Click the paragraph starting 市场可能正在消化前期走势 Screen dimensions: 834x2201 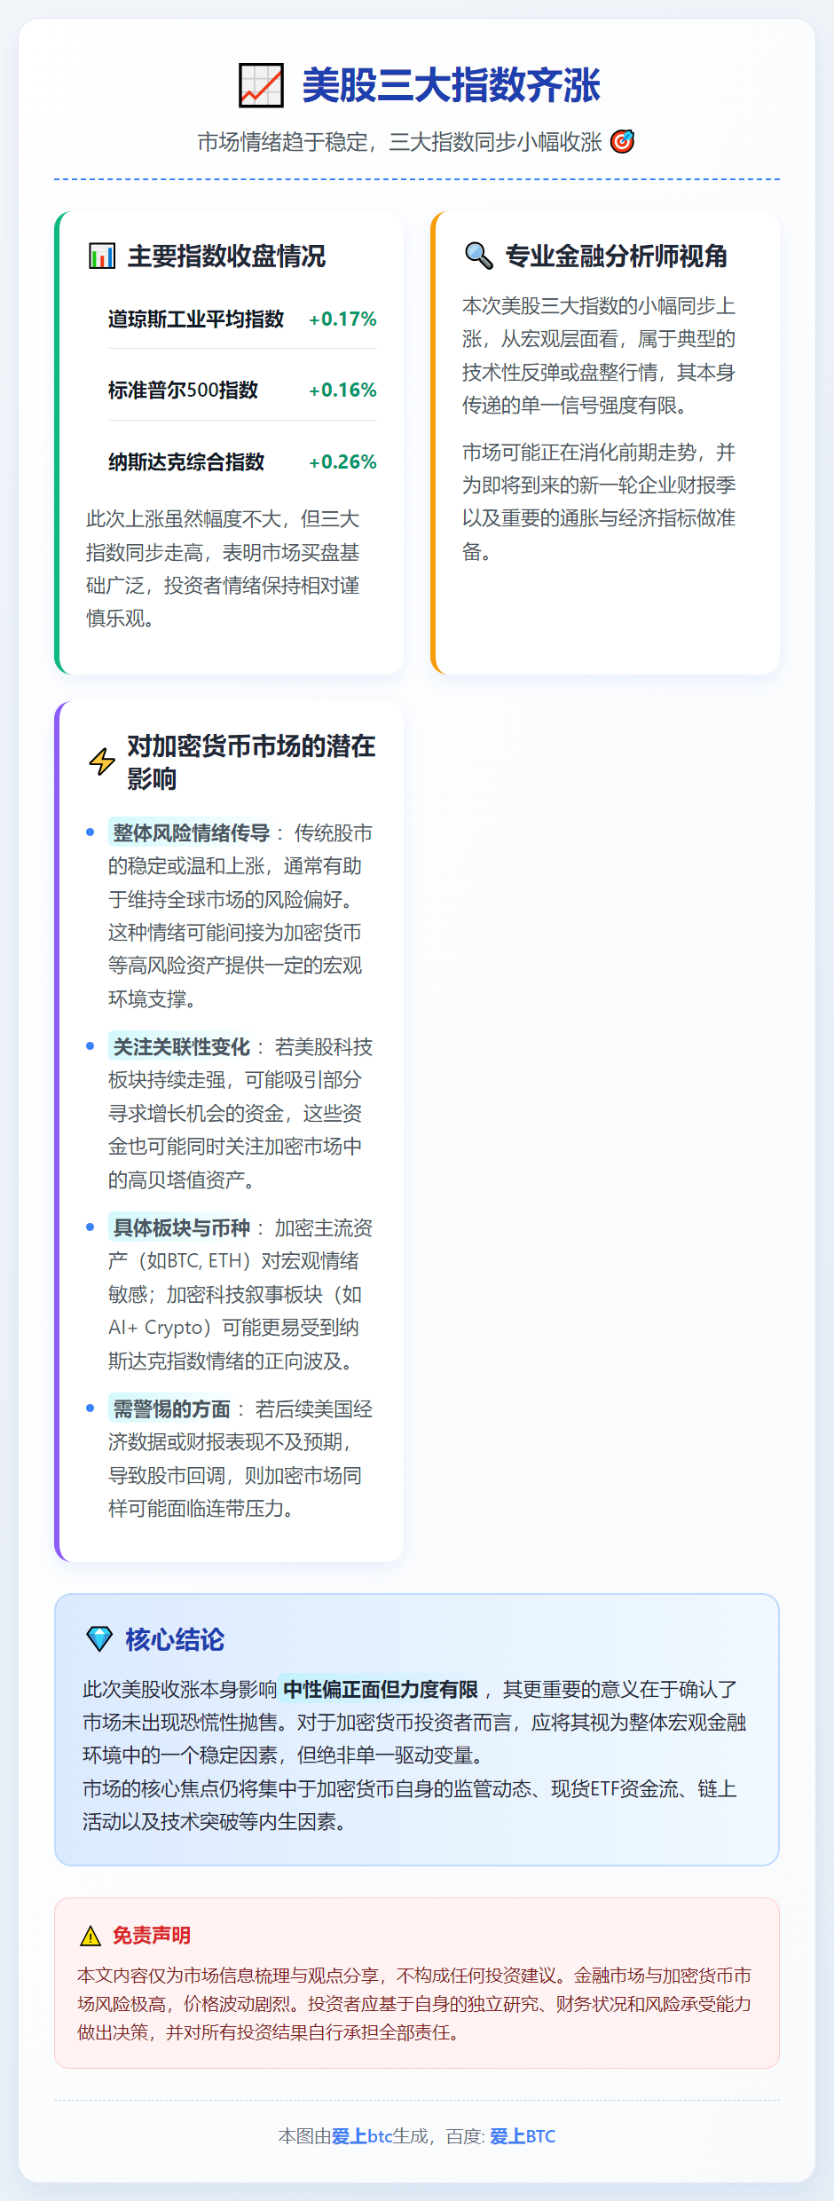click(599, 501)
